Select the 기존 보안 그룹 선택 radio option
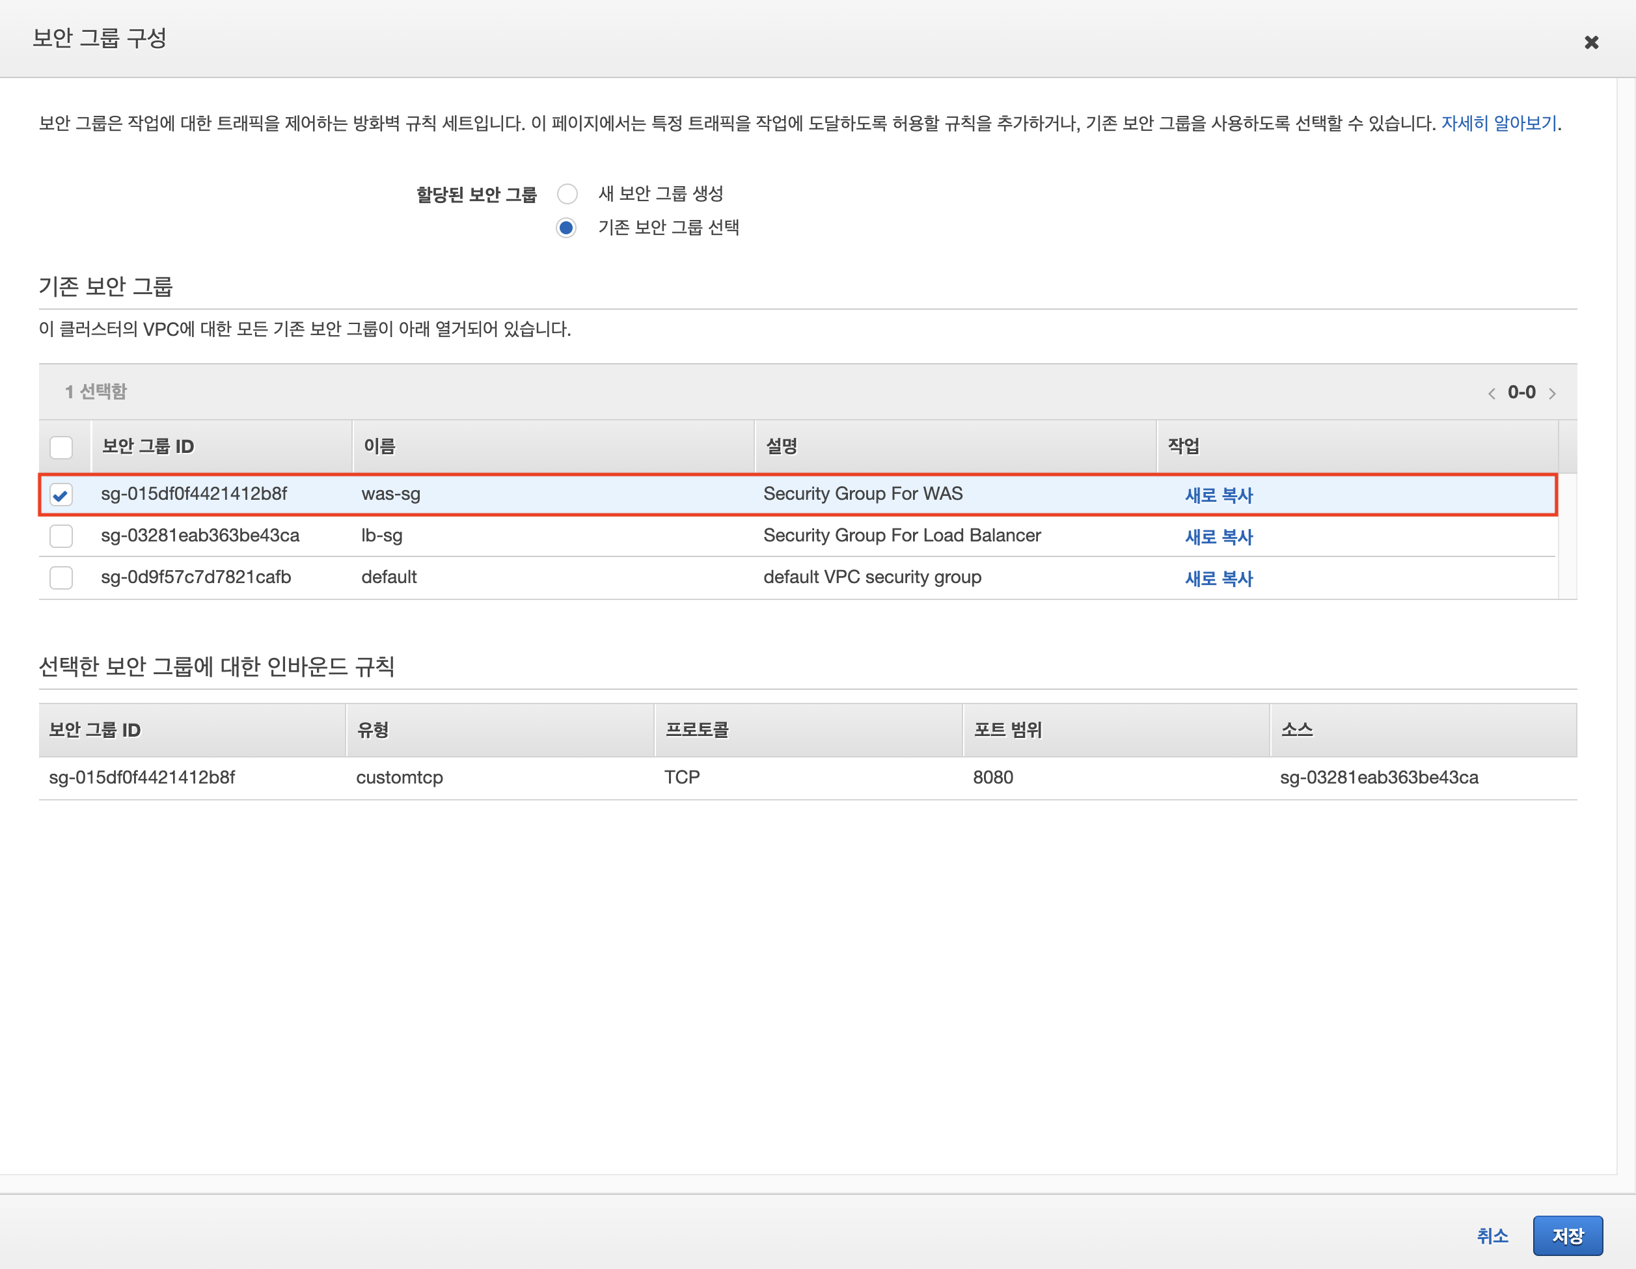 point(566,228)
